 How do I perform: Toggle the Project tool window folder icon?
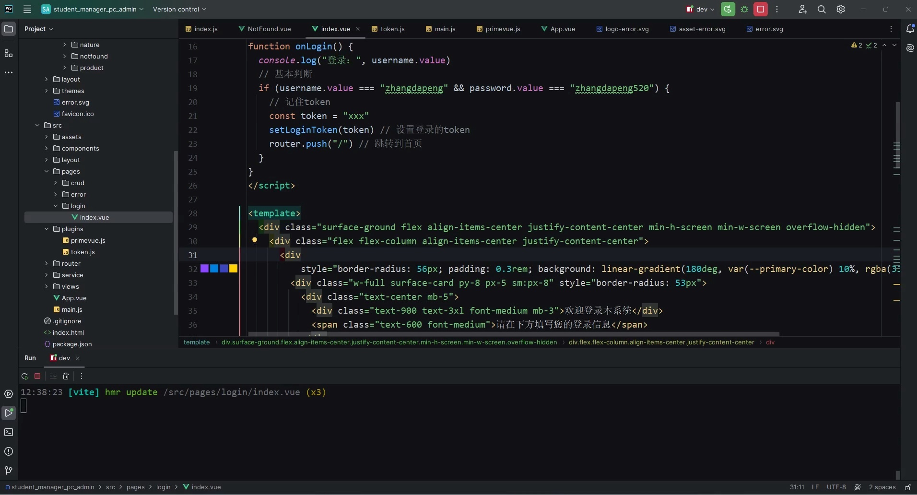[x=9, y=29]
